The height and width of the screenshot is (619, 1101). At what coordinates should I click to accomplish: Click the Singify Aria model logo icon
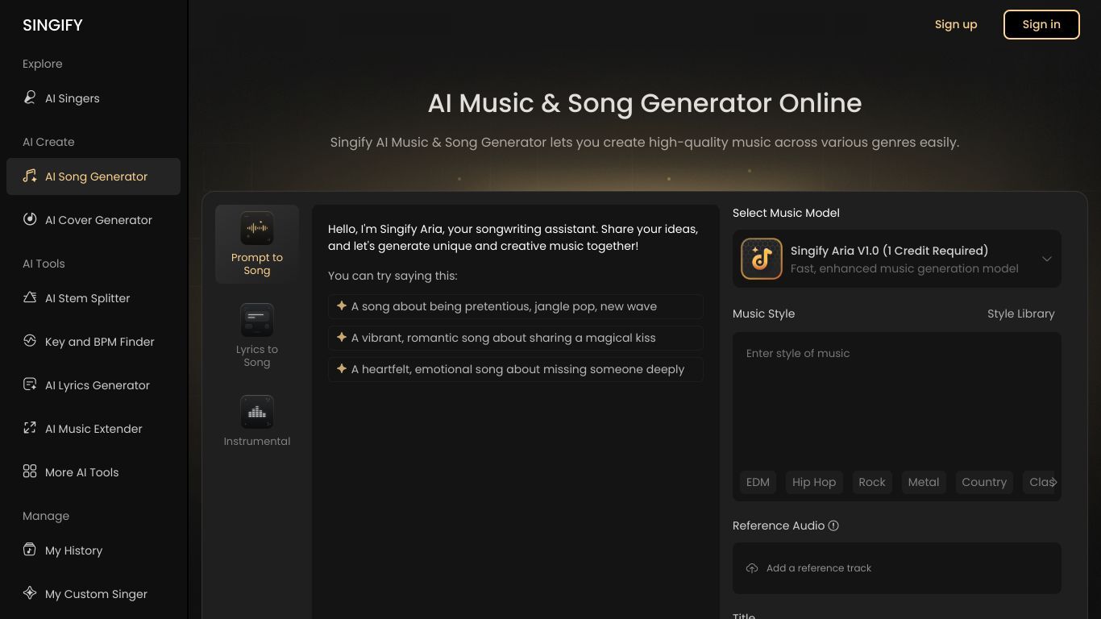pos(762,259)
